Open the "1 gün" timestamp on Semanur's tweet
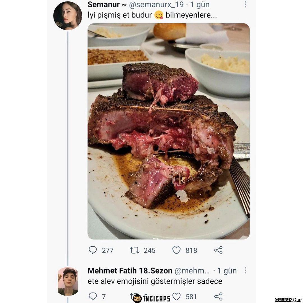 (x=200, y=5)
